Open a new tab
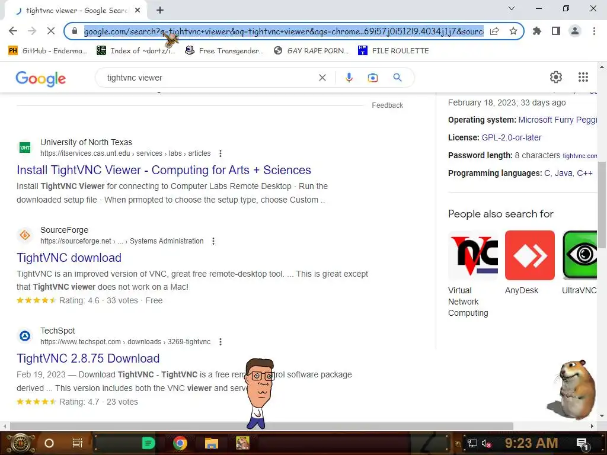This screenshot has width=607, height=455. coord(160,11)
